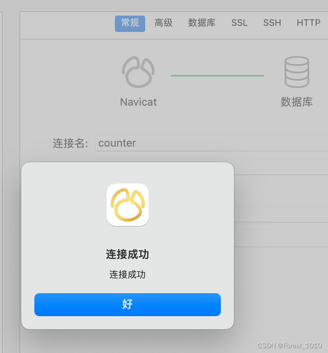The width and height of the screenshot is (328, 353).
Task: Click the 数据库 label under the cylinder icon
Action: coord(297,102)
